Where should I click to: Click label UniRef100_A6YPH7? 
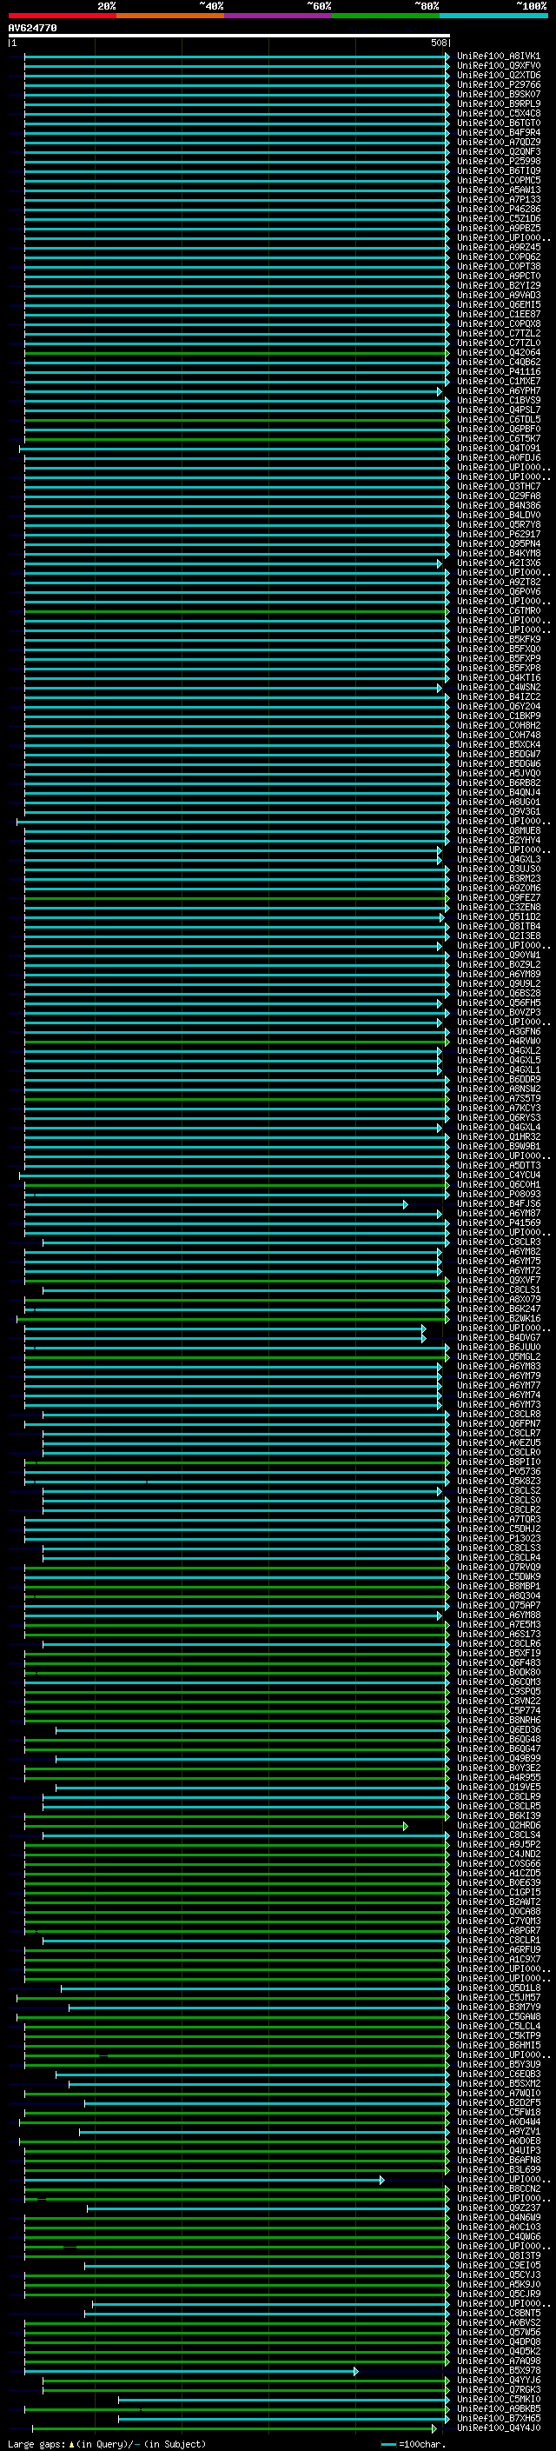498,391
